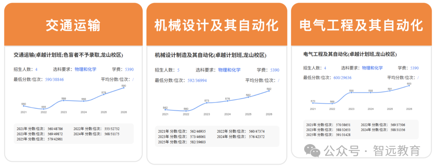Image resolution: width=434 pixels, height=168 pixels.
Task: Click the 交通运输(卓越计划班) title text
Action: pyautogui.click(x=68, y=55)
